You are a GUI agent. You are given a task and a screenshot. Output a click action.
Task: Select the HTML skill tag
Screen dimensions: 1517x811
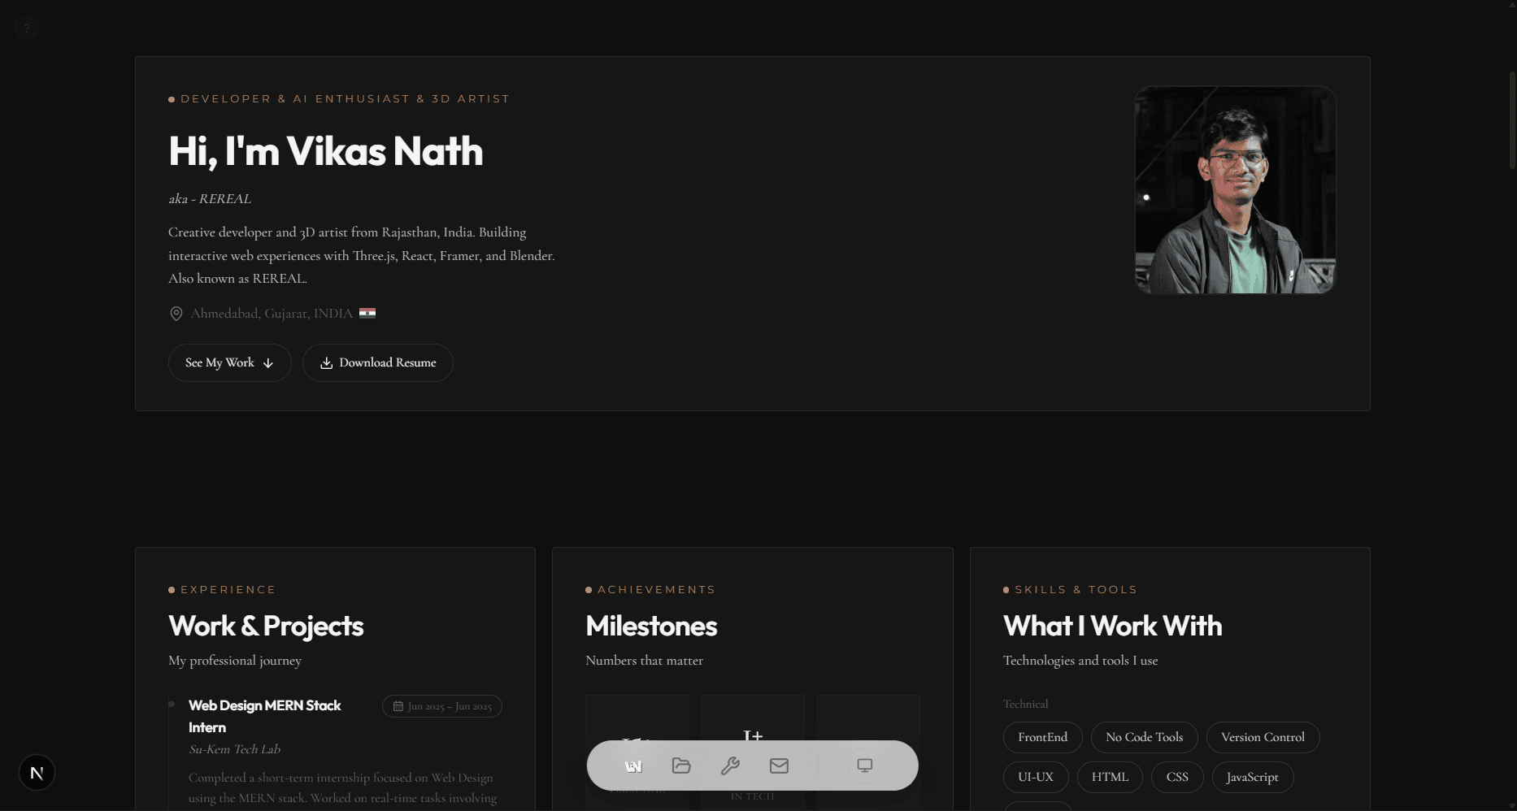click(x=1111, y=777)
